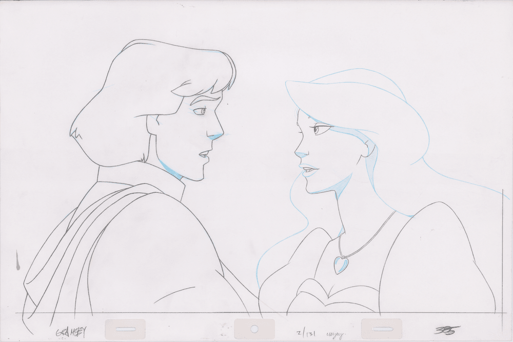Screen dimensions: 513x342
Task: Click the scribbled signature beside "2/131"
Action: point(337,333)
